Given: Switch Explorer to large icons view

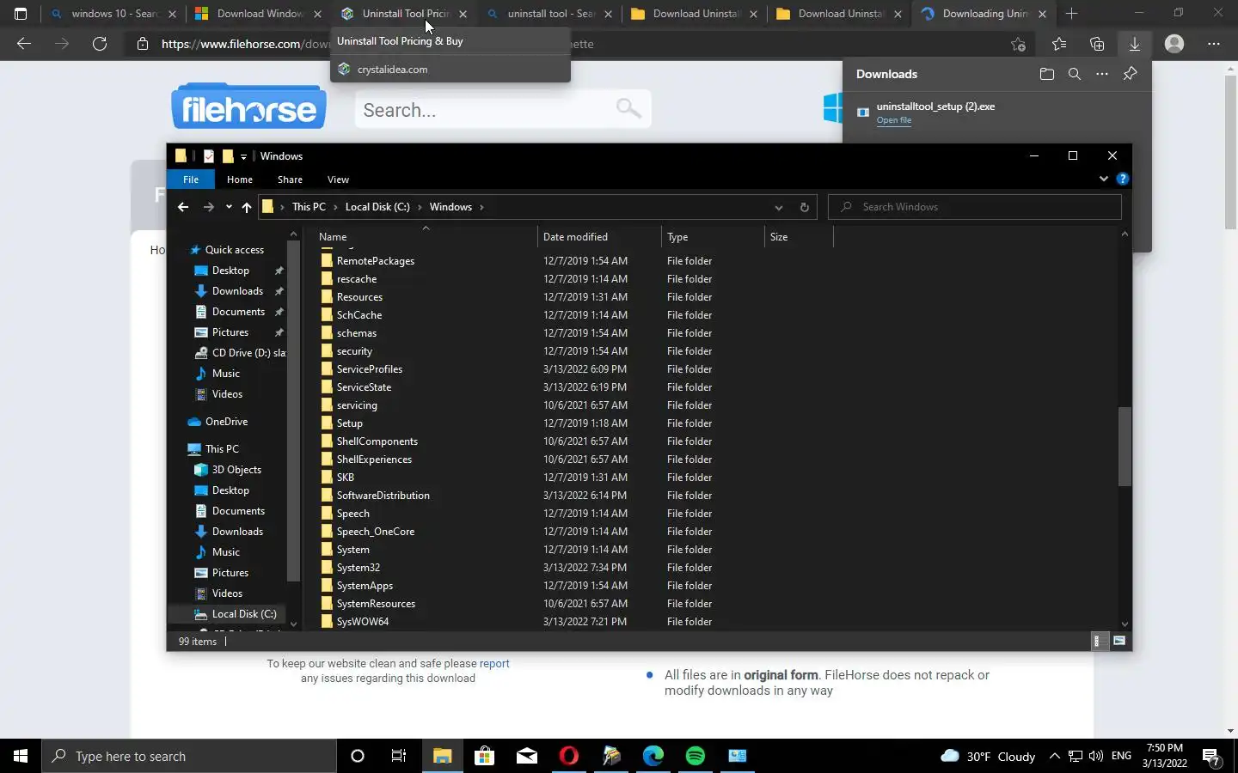Looking at the screenshot, I should (1119, 641).
